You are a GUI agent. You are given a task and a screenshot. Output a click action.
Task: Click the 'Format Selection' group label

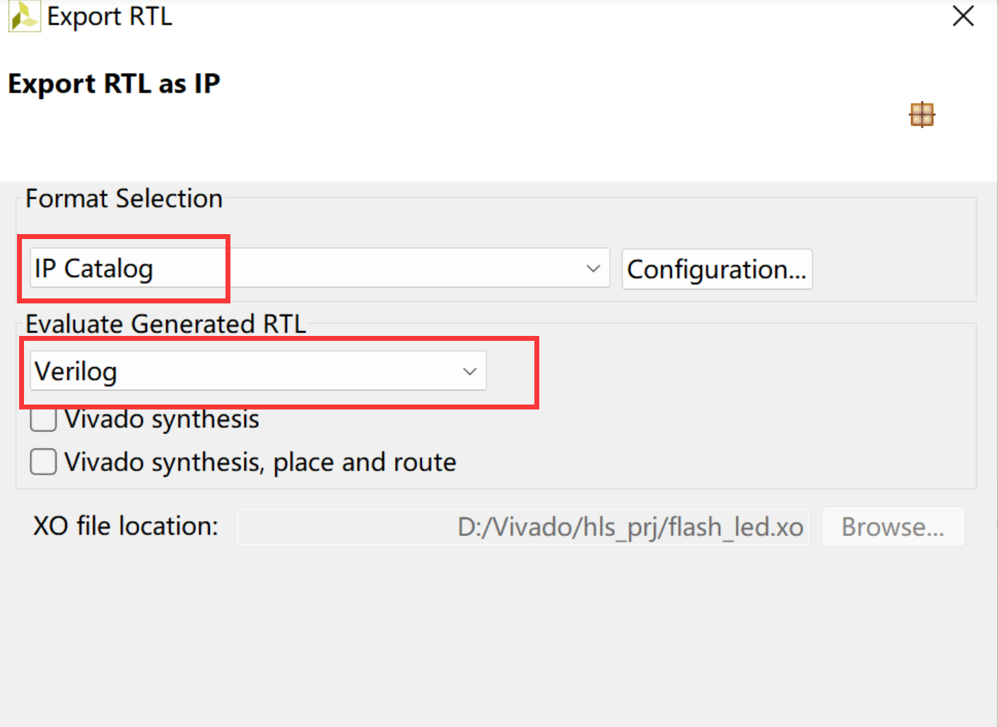pyautogui.click(x=124, y=199)
